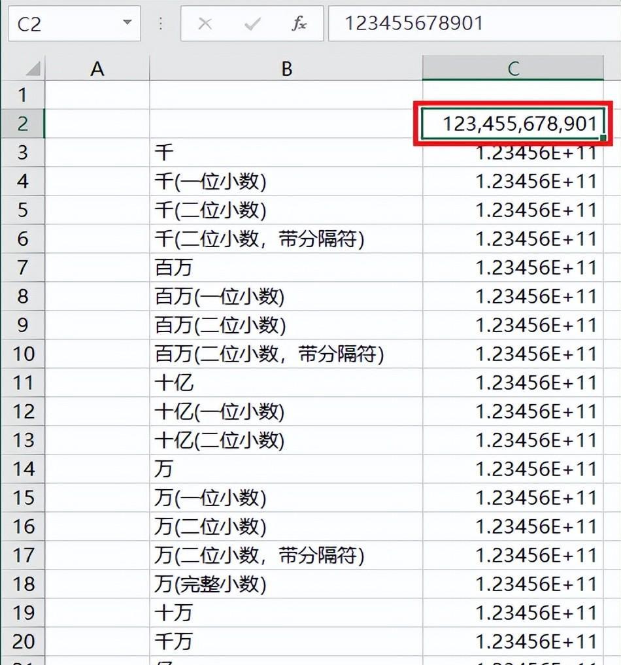Select row 6 header
The image size is (621, 665).
(x=22, y=239)
